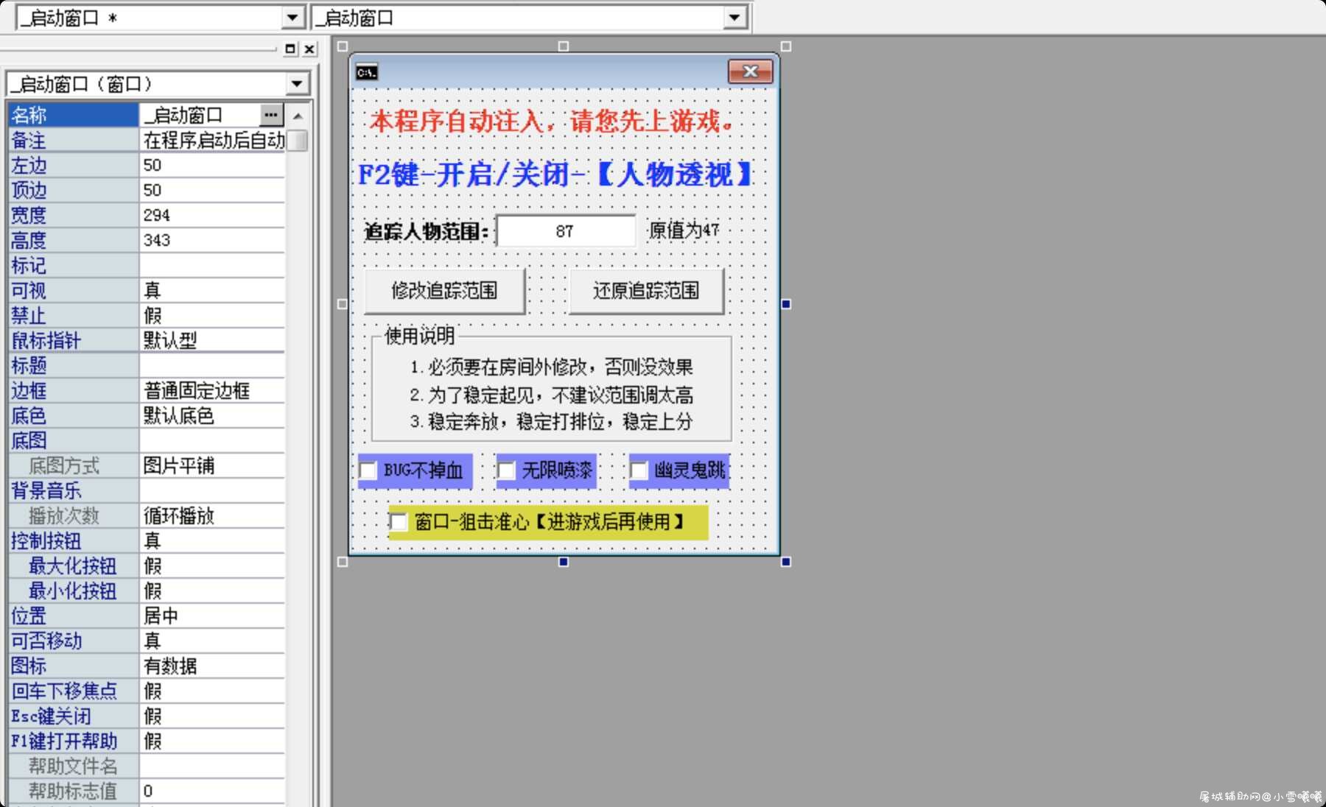
Task: Select the 原值为47 label
Action: click(x=684, y=230)
